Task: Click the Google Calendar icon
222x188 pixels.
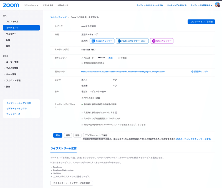Action: point(93,41)
